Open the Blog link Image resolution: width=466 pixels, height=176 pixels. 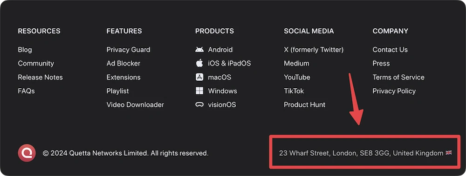point(25,50)
